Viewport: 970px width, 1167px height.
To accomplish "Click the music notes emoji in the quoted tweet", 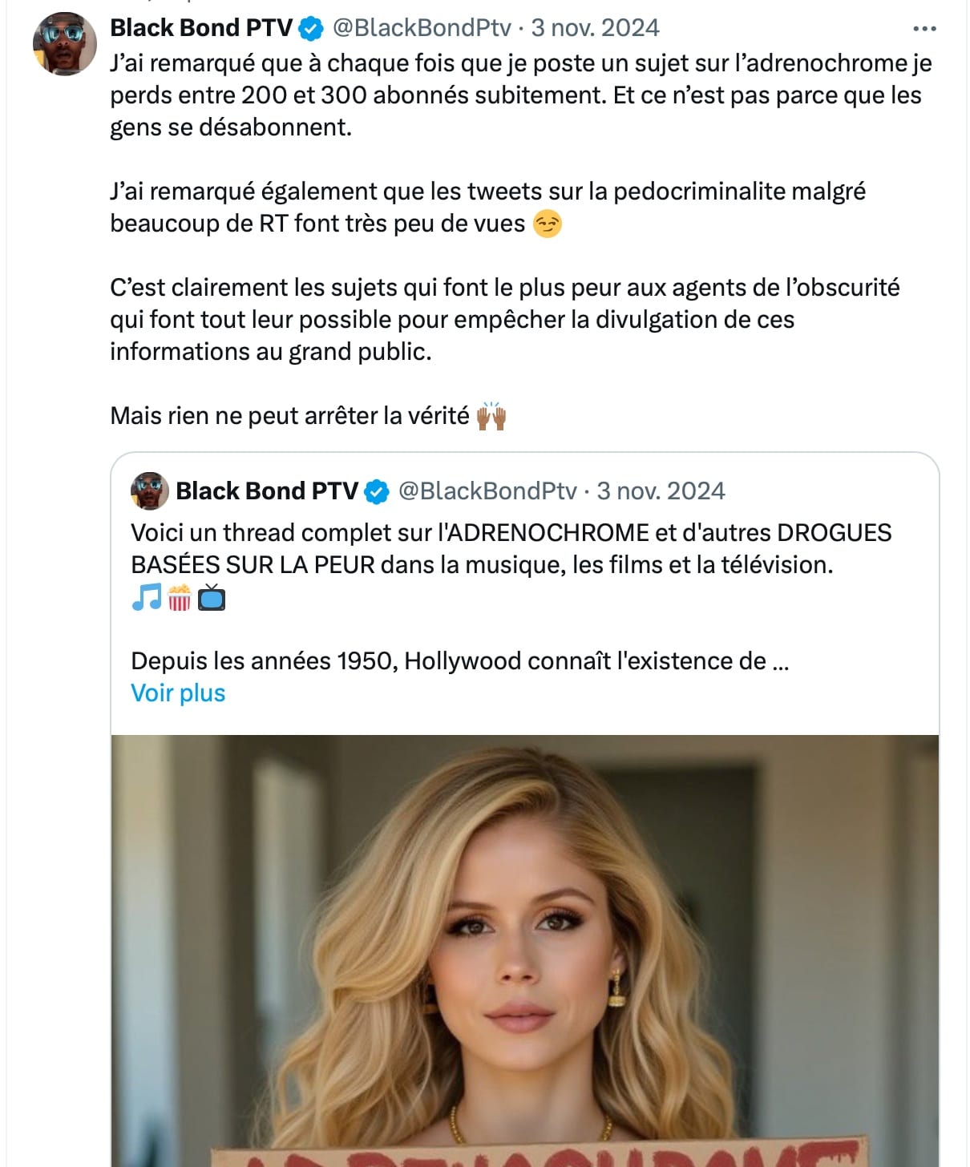I will (146, 597).
